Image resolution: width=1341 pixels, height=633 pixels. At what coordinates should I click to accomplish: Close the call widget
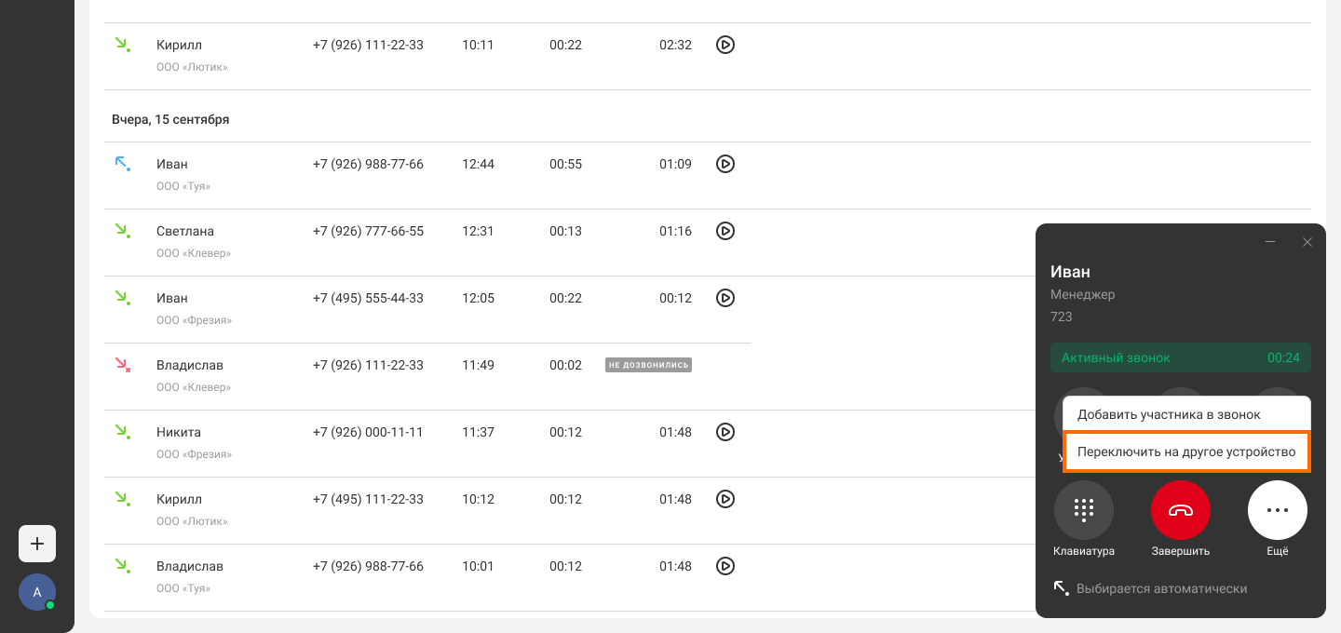click(x=1307, y=242)
